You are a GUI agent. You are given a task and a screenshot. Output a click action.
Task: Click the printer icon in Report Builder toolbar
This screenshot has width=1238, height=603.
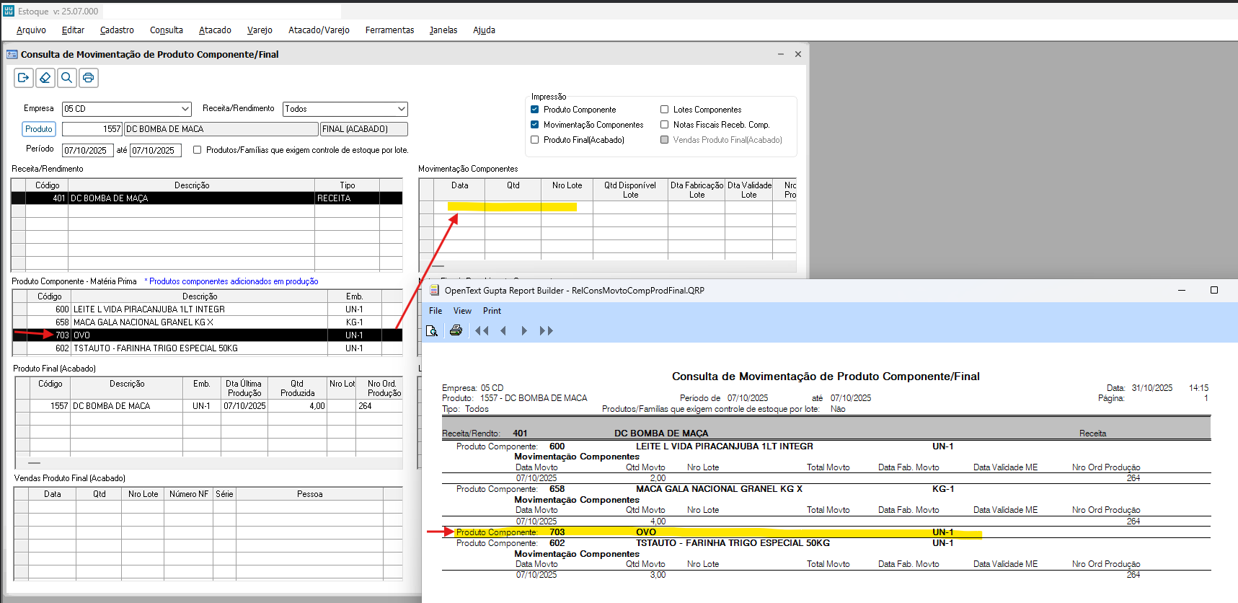pos(456,330)
